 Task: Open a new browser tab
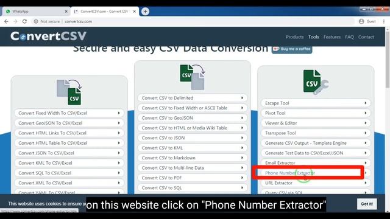[x=145, y=11]
